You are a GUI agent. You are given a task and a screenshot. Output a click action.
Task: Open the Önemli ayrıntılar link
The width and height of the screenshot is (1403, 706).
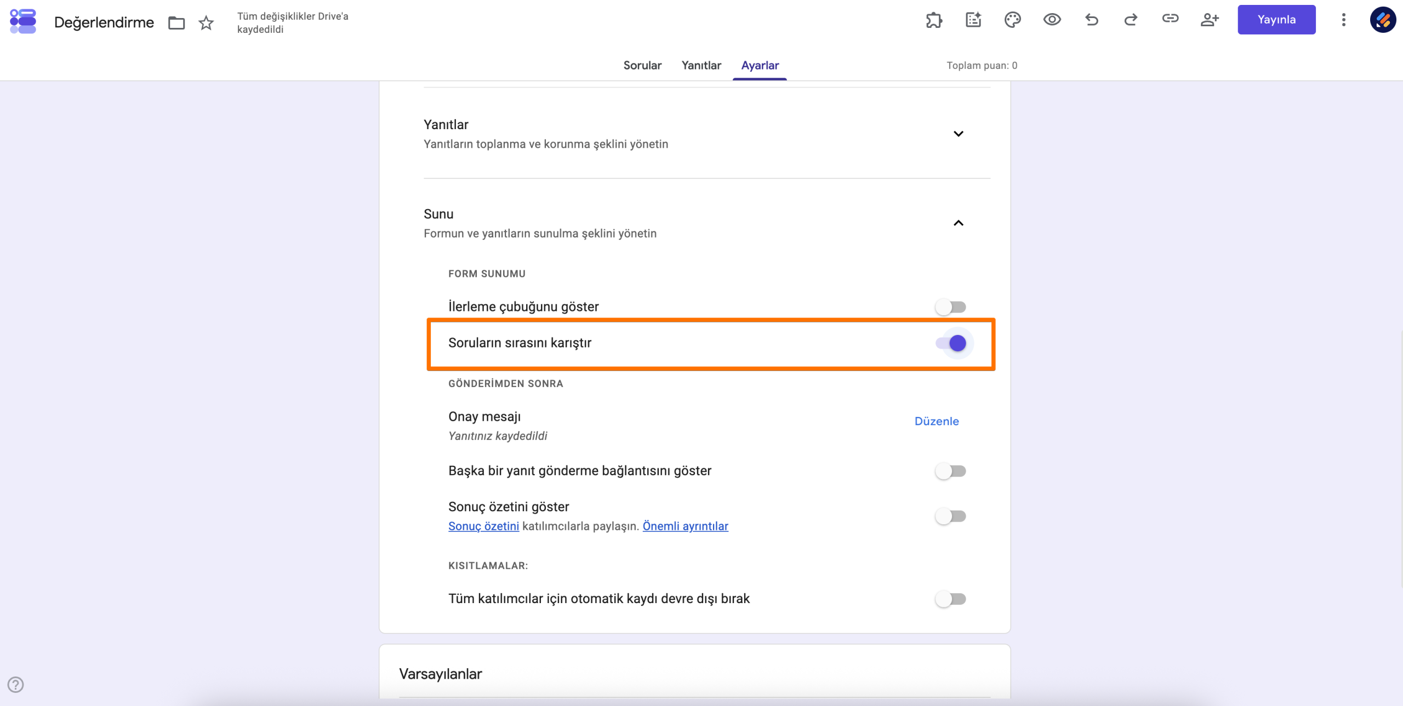pos(685,526)
